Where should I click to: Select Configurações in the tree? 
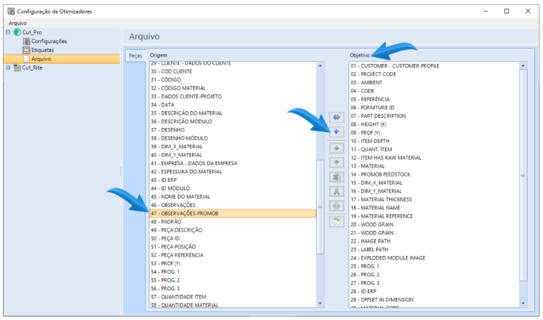(49, 41)
